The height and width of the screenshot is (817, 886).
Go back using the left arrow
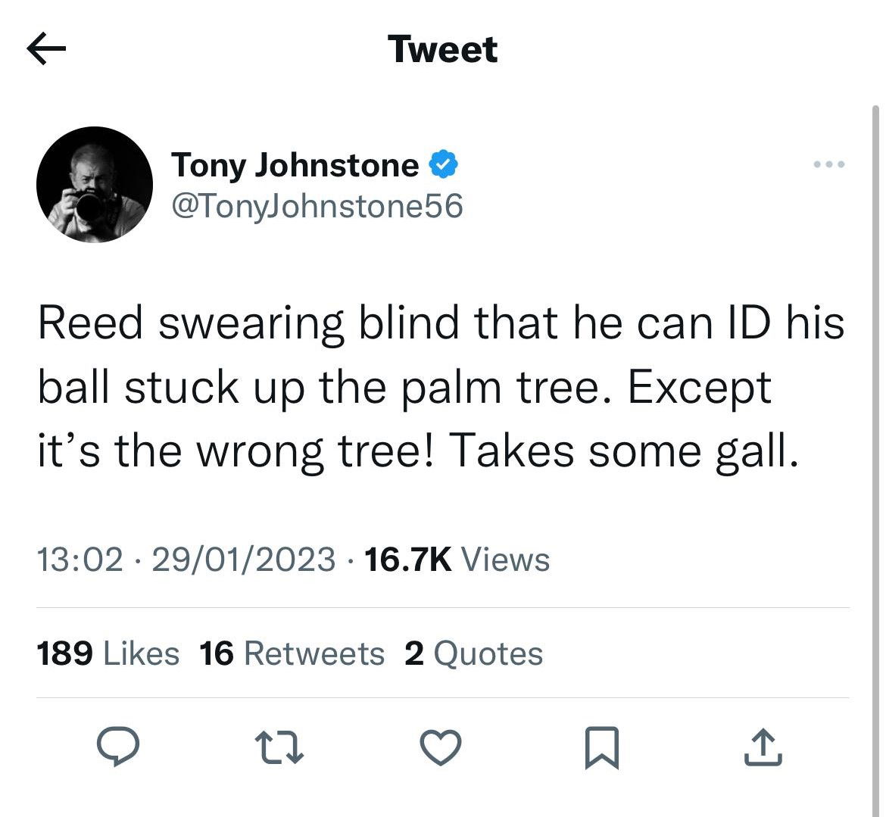point(46,50)
